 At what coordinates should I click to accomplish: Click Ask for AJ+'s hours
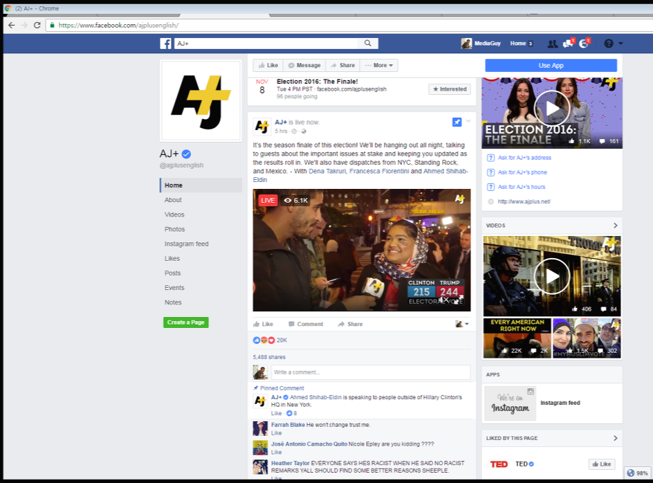tap(522, 187)
